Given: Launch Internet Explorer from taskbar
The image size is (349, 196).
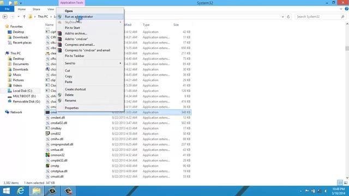Looking at the screenshot, I should [21, 191].
